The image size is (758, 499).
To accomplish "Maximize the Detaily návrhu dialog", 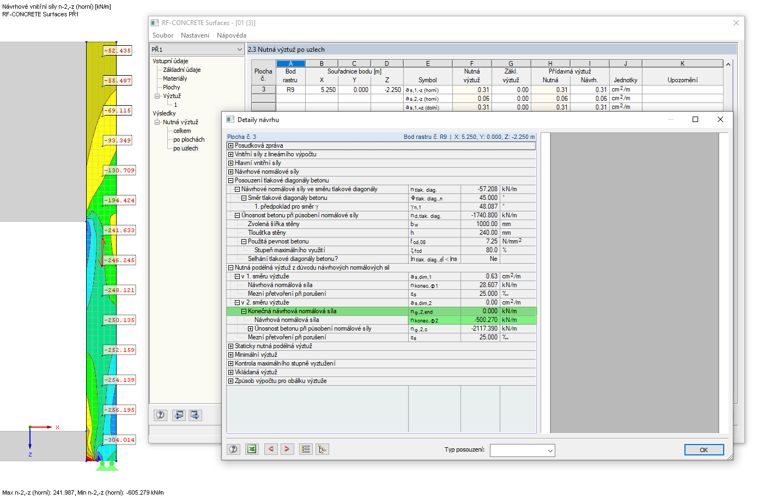I will point(695,119).
